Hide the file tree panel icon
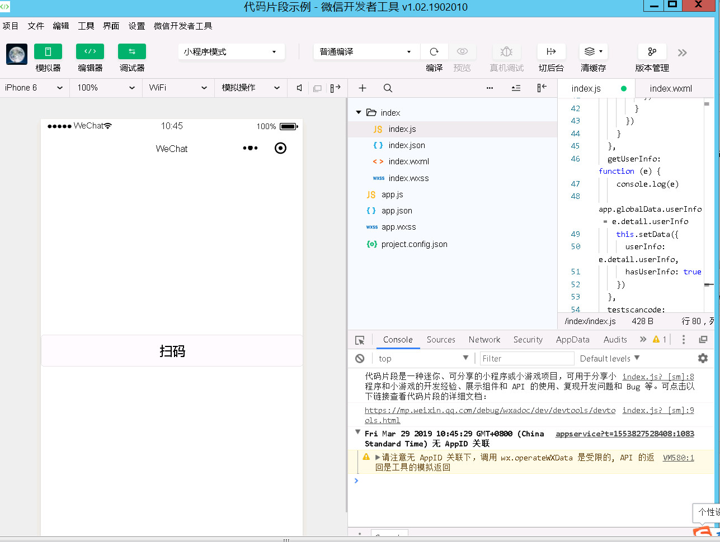 click(542, 88)
